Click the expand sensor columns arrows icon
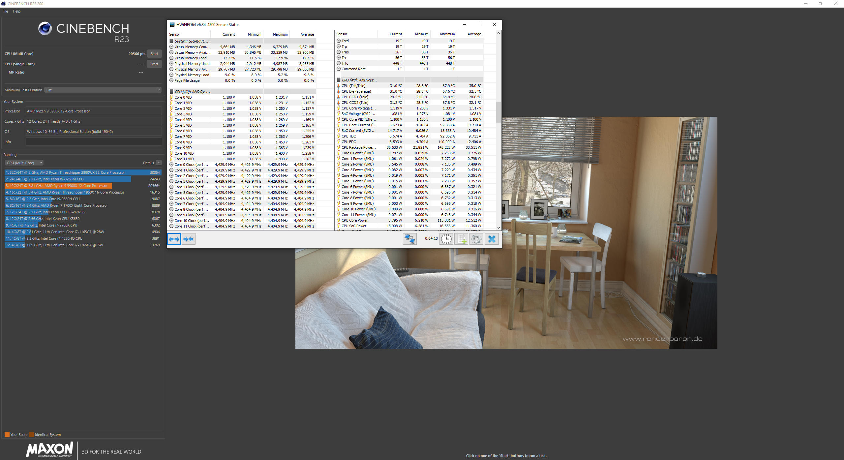Image resolution: width=844 pixels, height=460 pixels. pyautogui.click(x=174, y=239)
